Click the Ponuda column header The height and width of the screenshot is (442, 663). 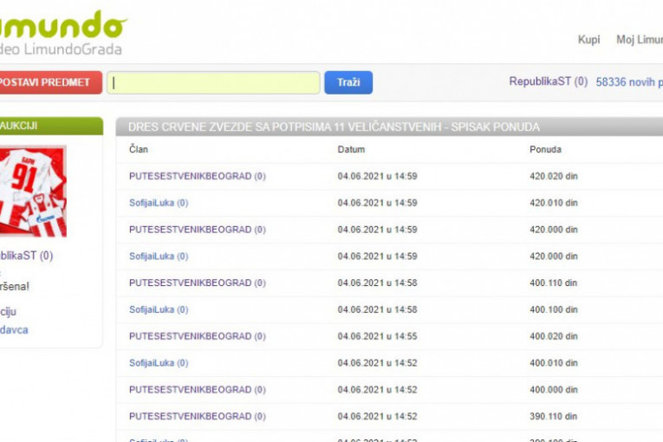click(x=544, y=149)
